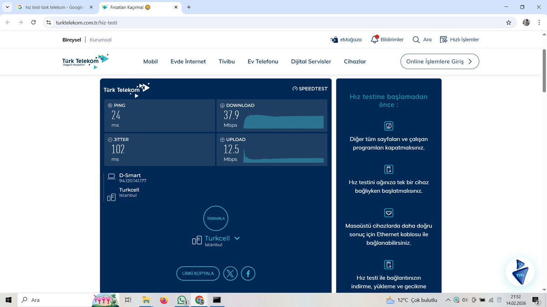Click the IP address 94.120.141.177
The image size is (547, 307).
[133, 181]
